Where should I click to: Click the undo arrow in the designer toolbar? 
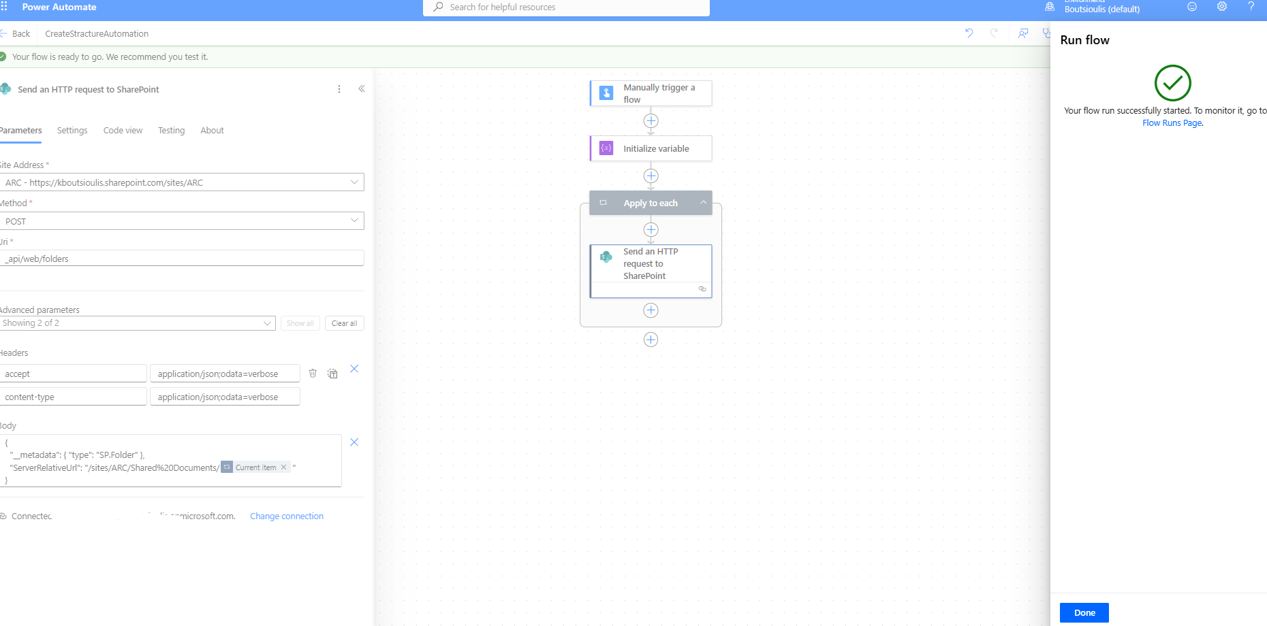(x=969, y=33)
